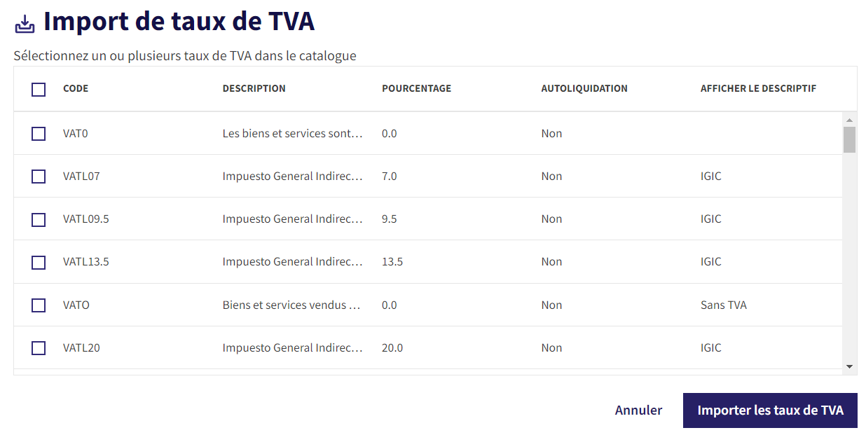This screenshot has height=442, width=866.
Task: Click the scrollbar down arrow
Action: pos(849,366)
